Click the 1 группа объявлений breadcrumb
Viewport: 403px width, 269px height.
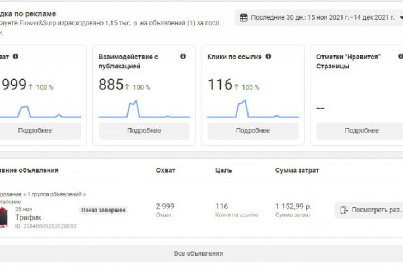pos(54,194)
